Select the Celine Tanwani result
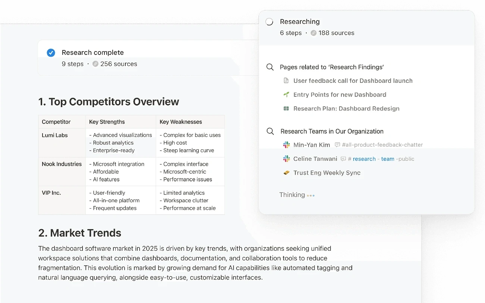The height and width of the screenshot is (303, 485). point(315,159)
